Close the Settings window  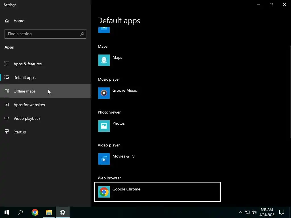(x=284, y=5)
